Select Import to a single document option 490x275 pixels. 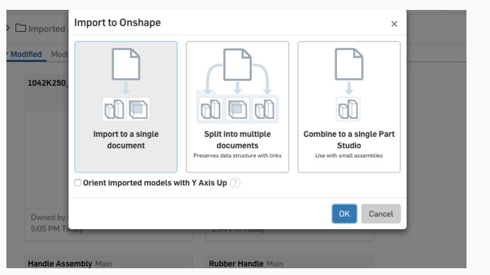click(126, 107)
